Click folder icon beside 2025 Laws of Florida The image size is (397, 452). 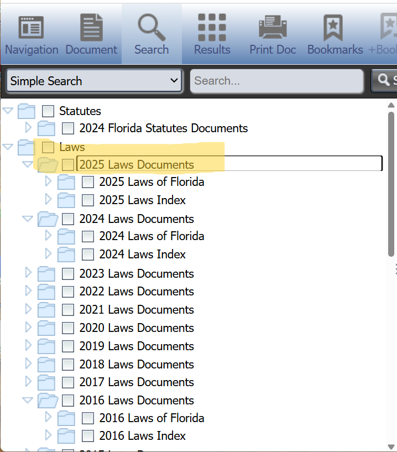pos(66,182)
